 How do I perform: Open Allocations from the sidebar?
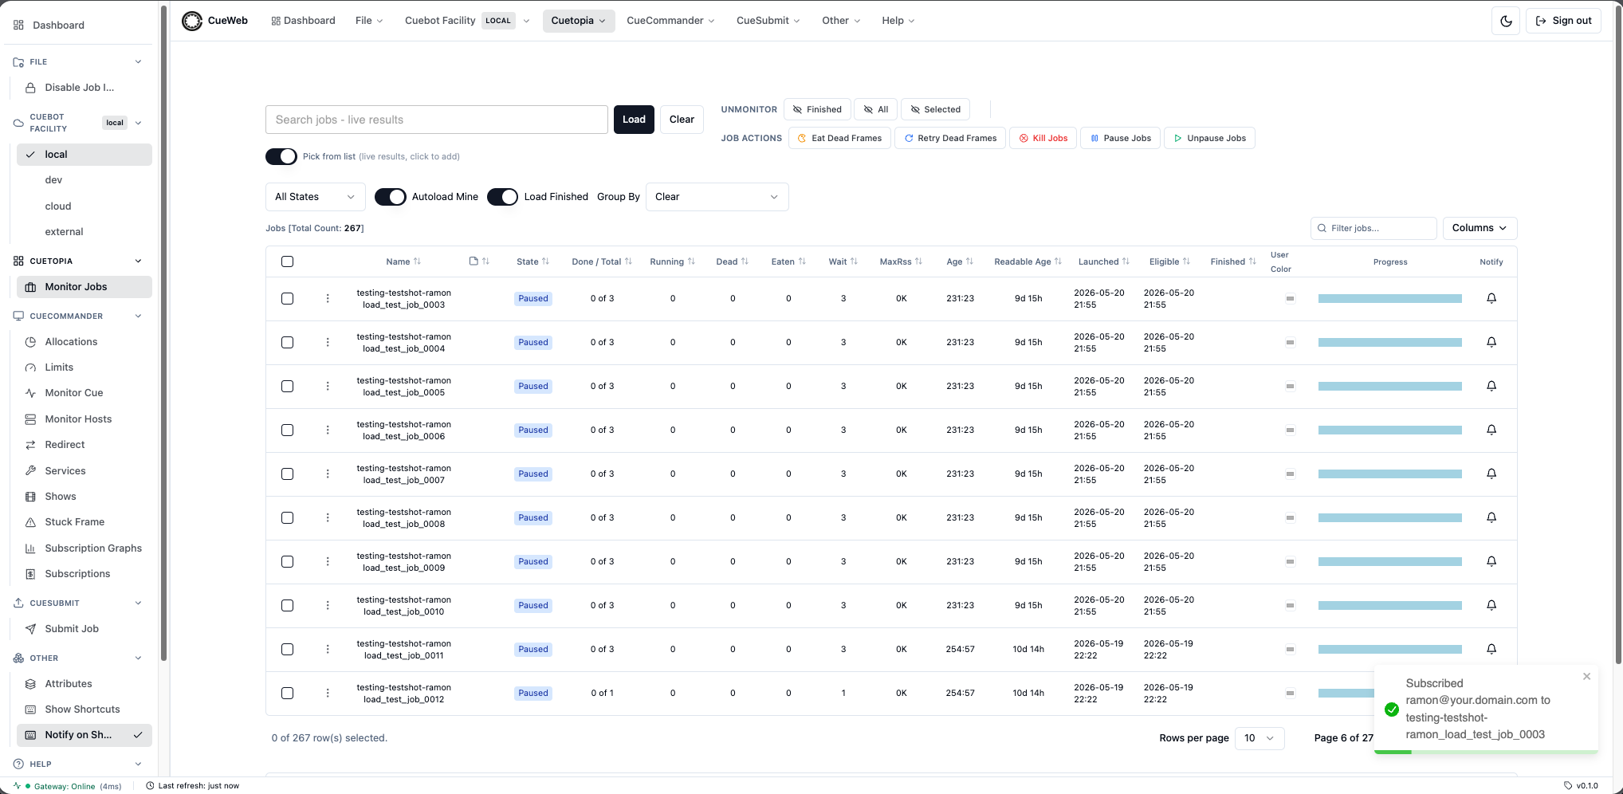84,341
